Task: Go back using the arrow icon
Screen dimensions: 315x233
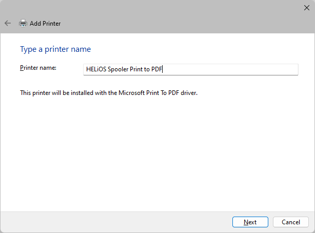Action: pos(8,23)
